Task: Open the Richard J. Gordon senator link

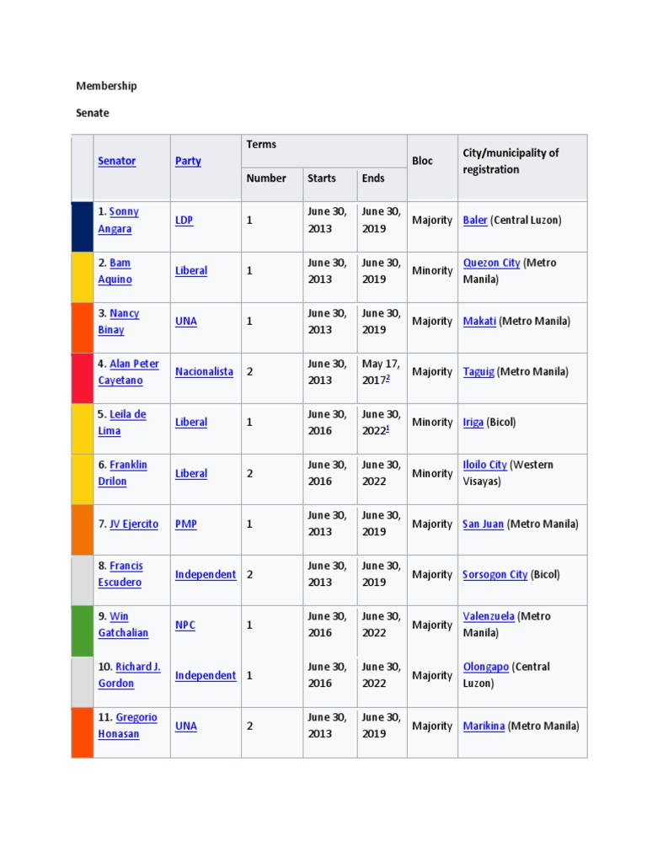Action: coord(129,675)
